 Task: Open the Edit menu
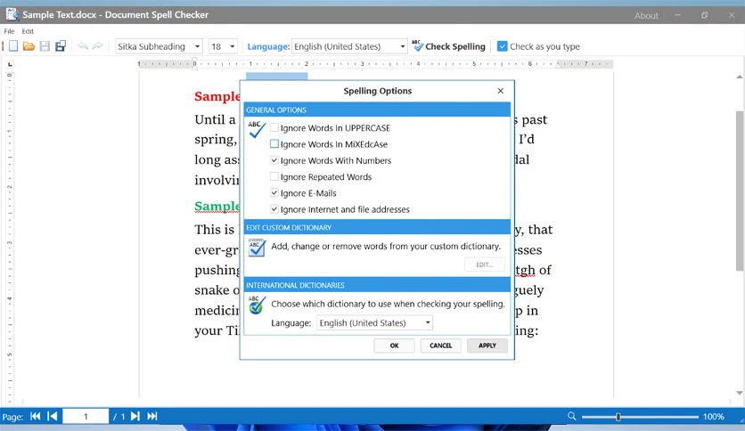click(x=28, y=31)
